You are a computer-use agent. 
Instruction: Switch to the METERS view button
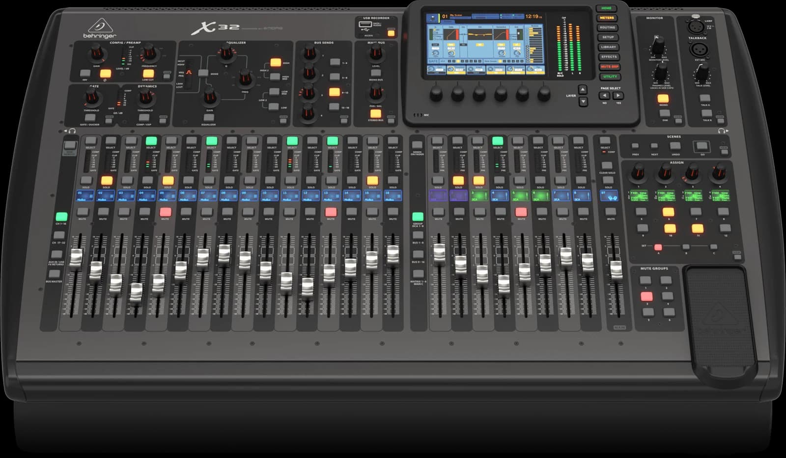(607, 18)
